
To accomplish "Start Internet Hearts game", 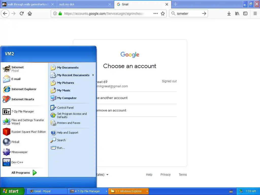I will (24, 99).
